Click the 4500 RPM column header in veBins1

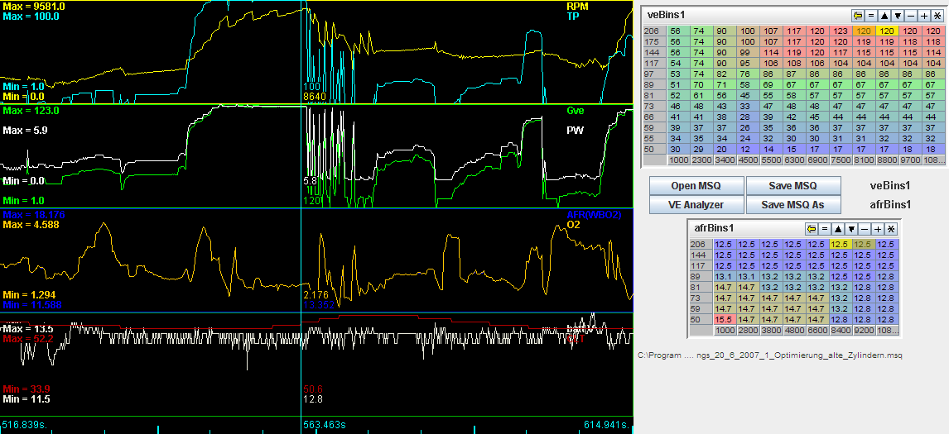pos(748,160)
